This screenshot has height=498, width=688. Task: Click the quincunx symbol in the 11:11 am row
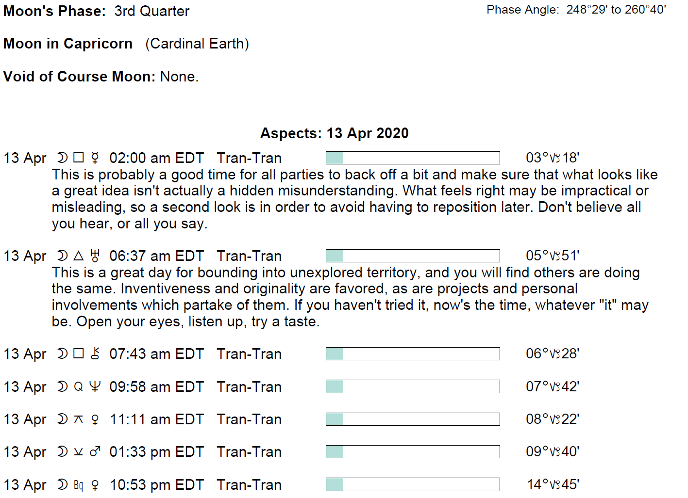[79, 419]
